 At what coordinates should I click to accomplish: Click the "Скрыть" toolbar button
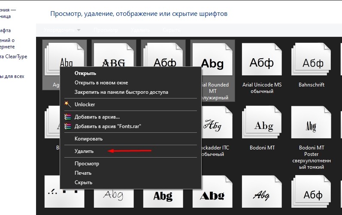172,30
